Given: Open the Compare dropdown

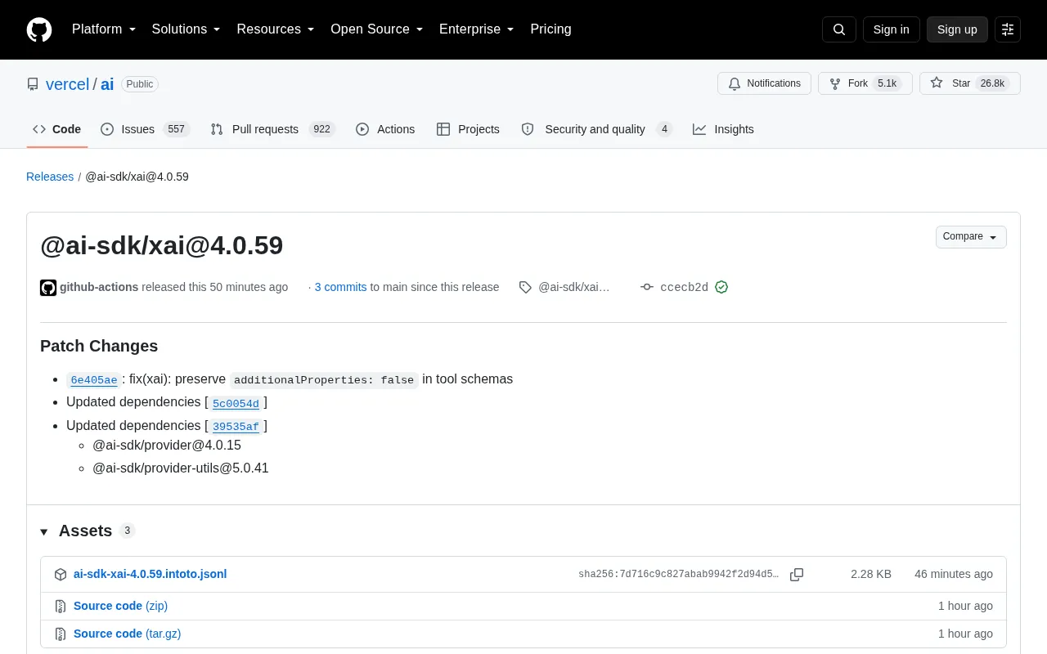Looking at the screenshot, I should click(x=971, y=237).
